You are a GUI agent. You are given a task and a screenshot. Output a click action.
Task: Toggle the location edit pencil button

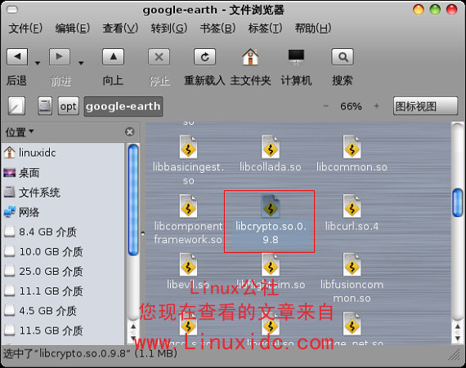point(16,106)
